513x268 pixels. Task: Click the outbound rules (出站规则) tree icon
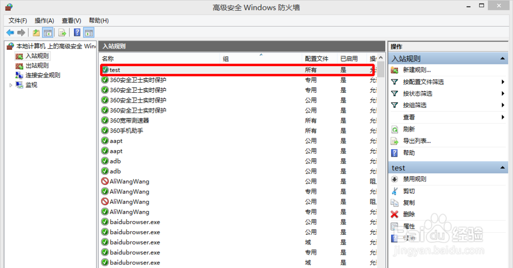19,66
